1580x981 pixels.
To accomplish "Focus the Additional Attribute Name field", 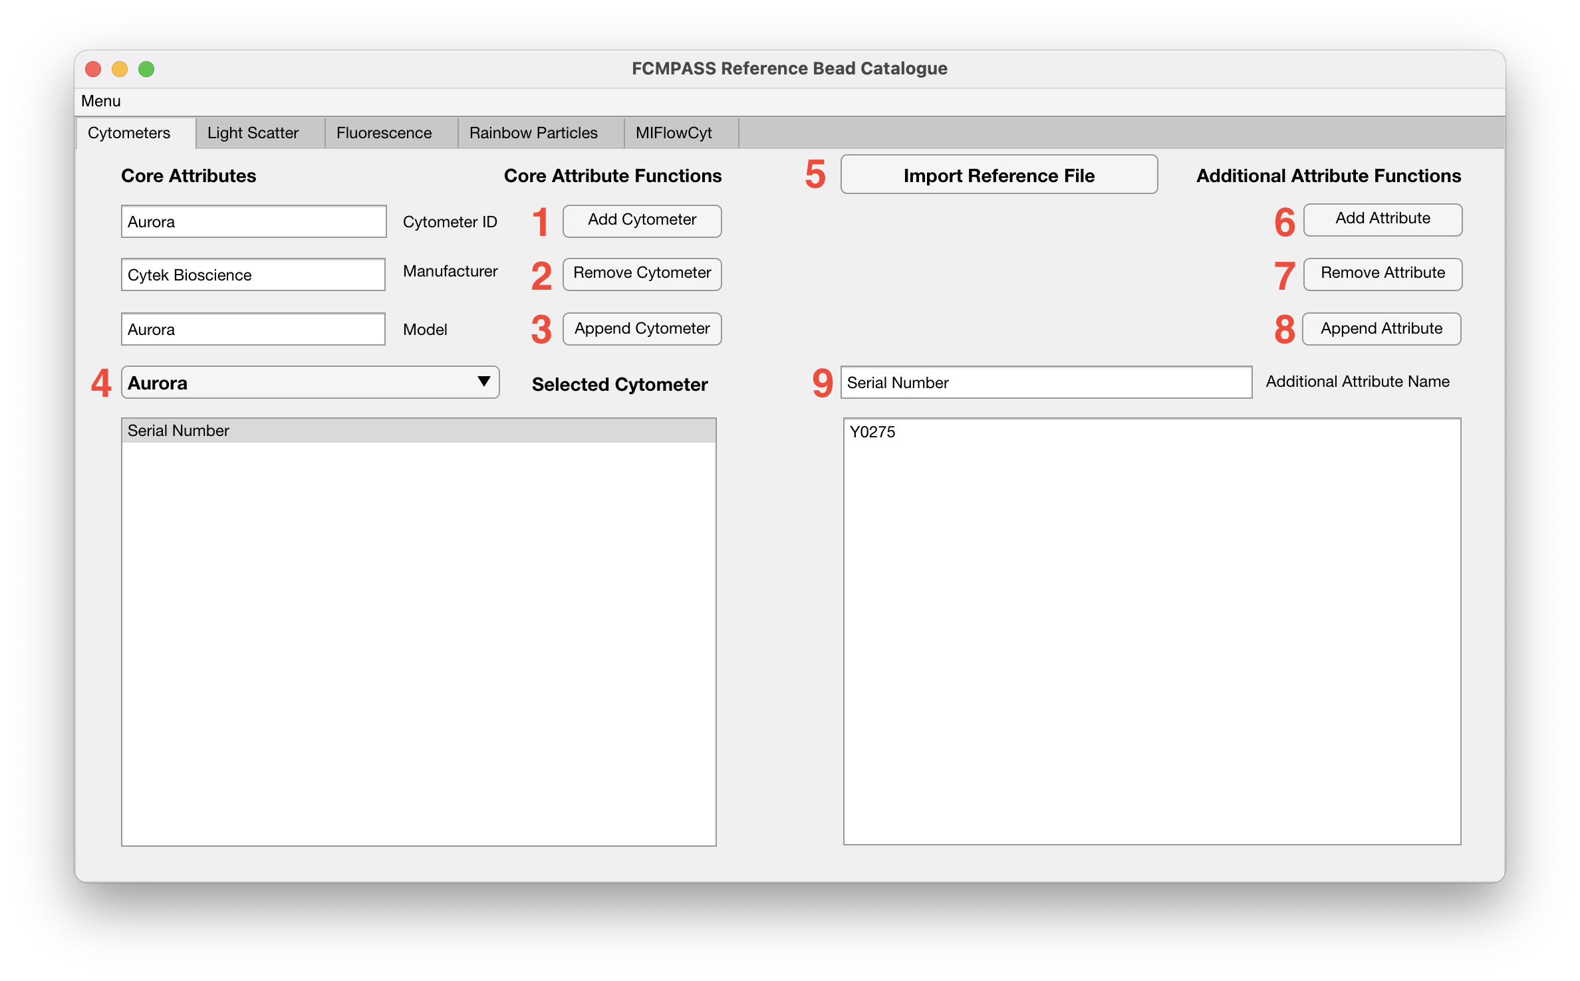I will pyautogui.click(x=1046, y=383).
